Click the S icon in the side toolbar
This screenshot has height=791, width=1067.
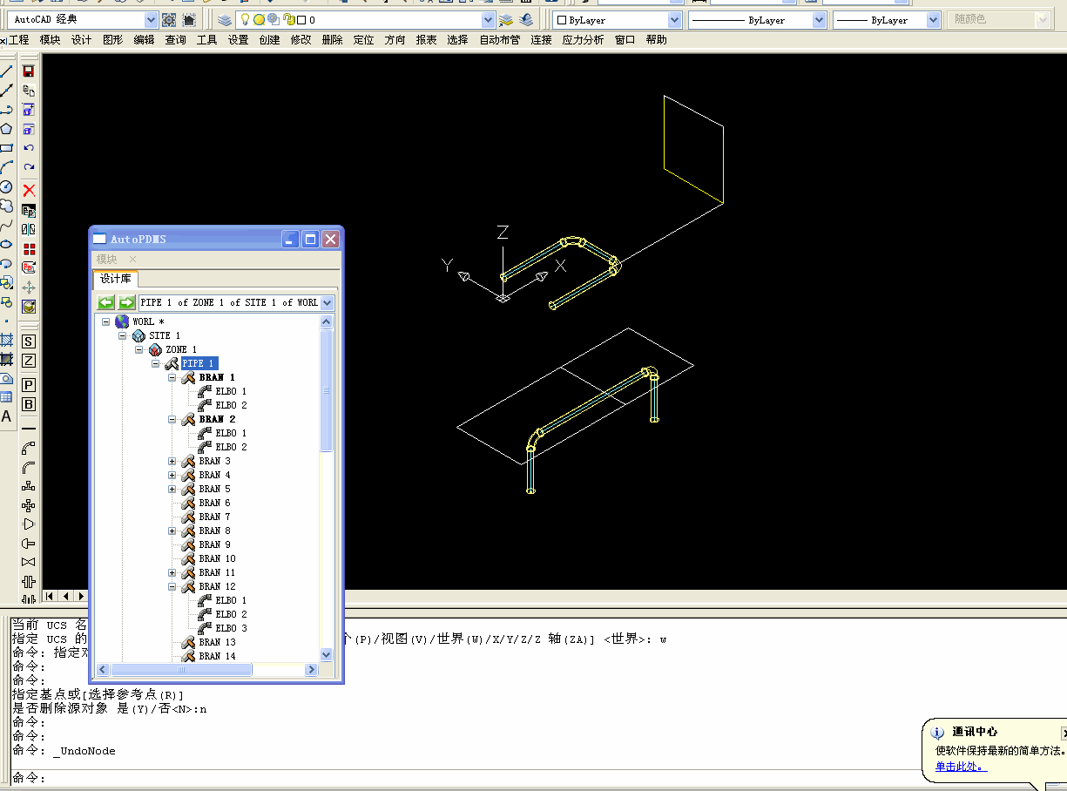pyautogui.click(x=30, y=341)
